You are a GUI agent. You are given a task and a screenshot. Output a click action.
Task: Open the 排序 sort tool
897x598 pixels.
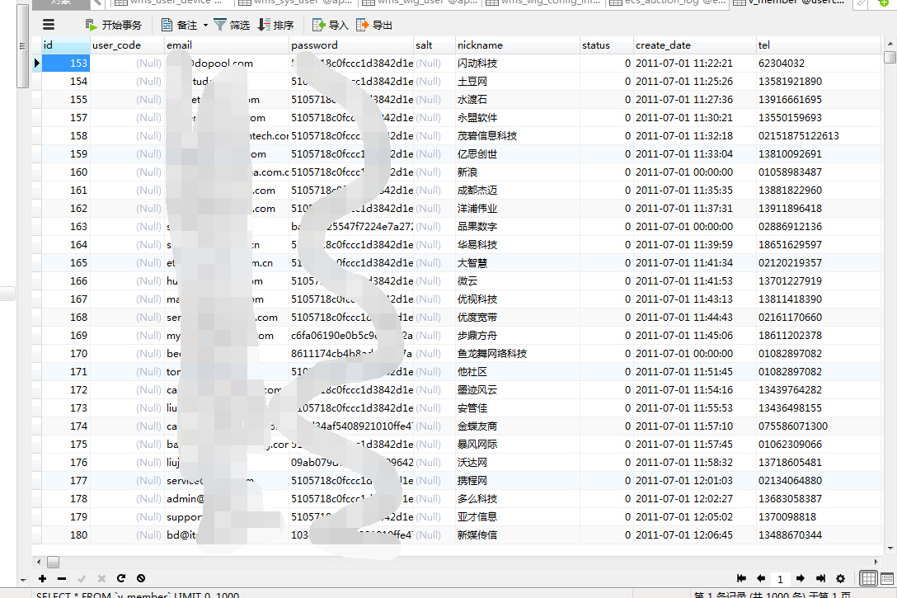click(x=275, y=26)
